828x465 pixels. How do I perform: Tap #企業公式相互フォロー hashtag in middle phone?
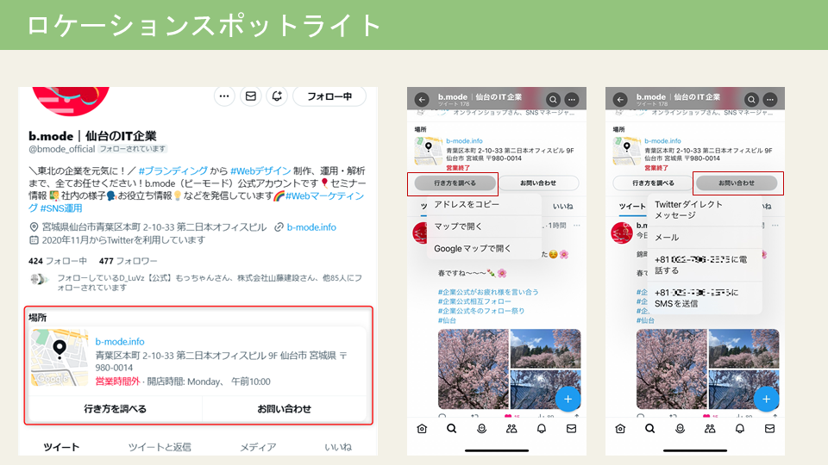(474, 301)
